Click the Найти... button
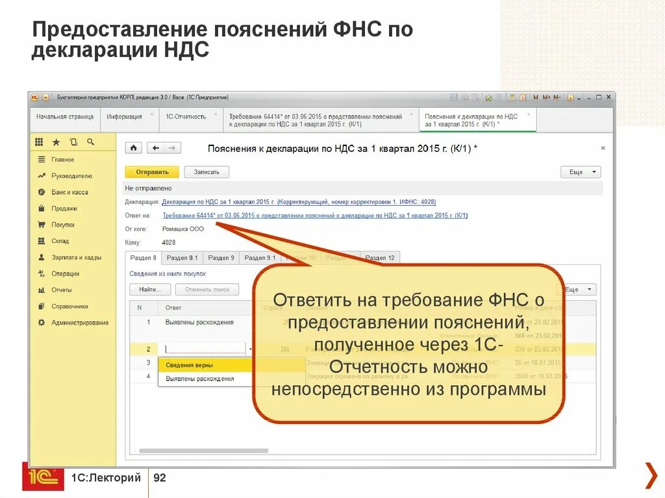This screenshot has height=498, width=665. click(150, 290)
